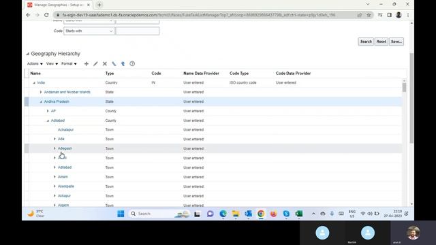Click the Chrome icon on the taskbar
The image size is (436, 245).
(261, 214)
